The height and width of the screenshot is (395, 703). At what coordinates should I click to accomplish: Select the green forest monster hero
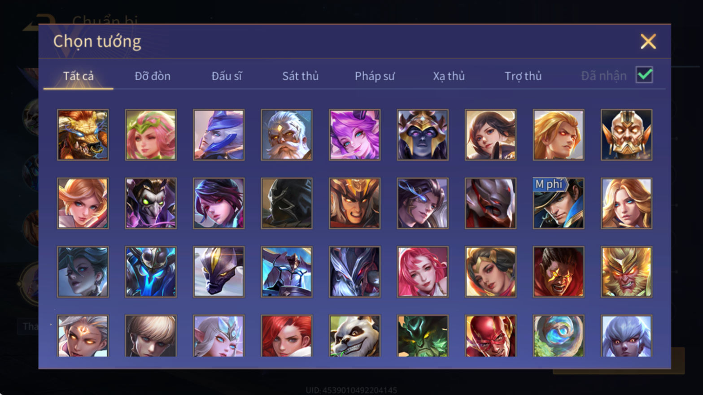(x=423, y=336)
